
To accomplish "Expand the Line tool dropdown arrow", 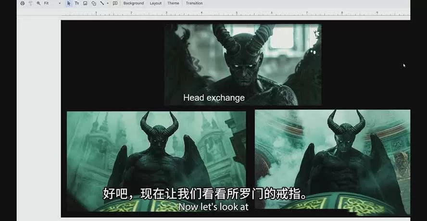I will [x=108, y=3].
